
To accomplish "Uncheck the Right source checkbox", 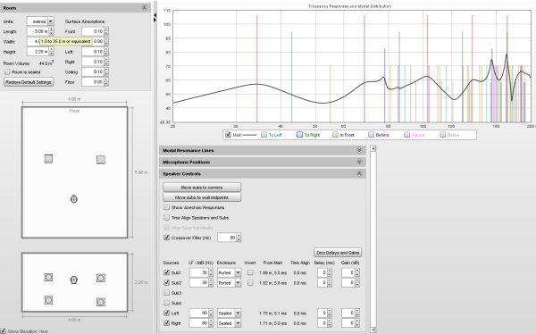I will point(166,322).
